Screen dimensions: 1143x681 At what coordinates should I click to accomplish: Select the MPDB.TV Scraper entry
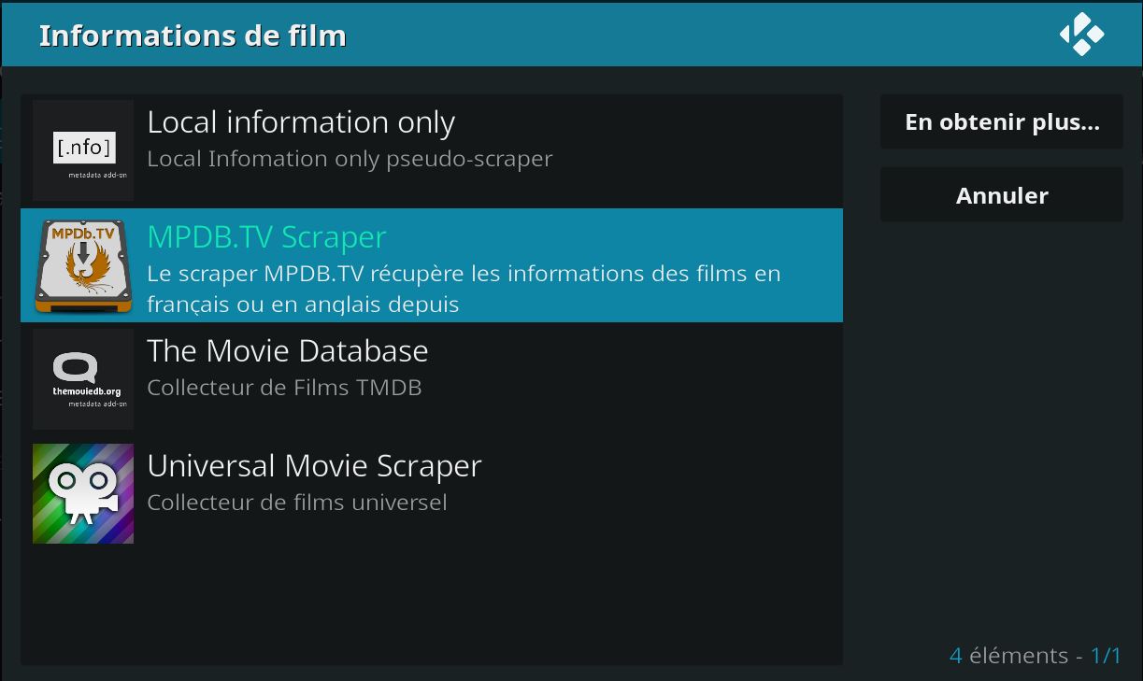(432, 265)
